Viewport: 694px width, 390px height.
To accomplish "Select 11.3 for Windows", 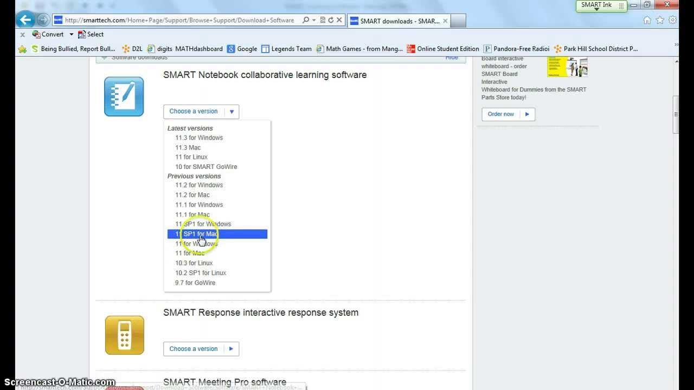I will (x=199, y=138).
